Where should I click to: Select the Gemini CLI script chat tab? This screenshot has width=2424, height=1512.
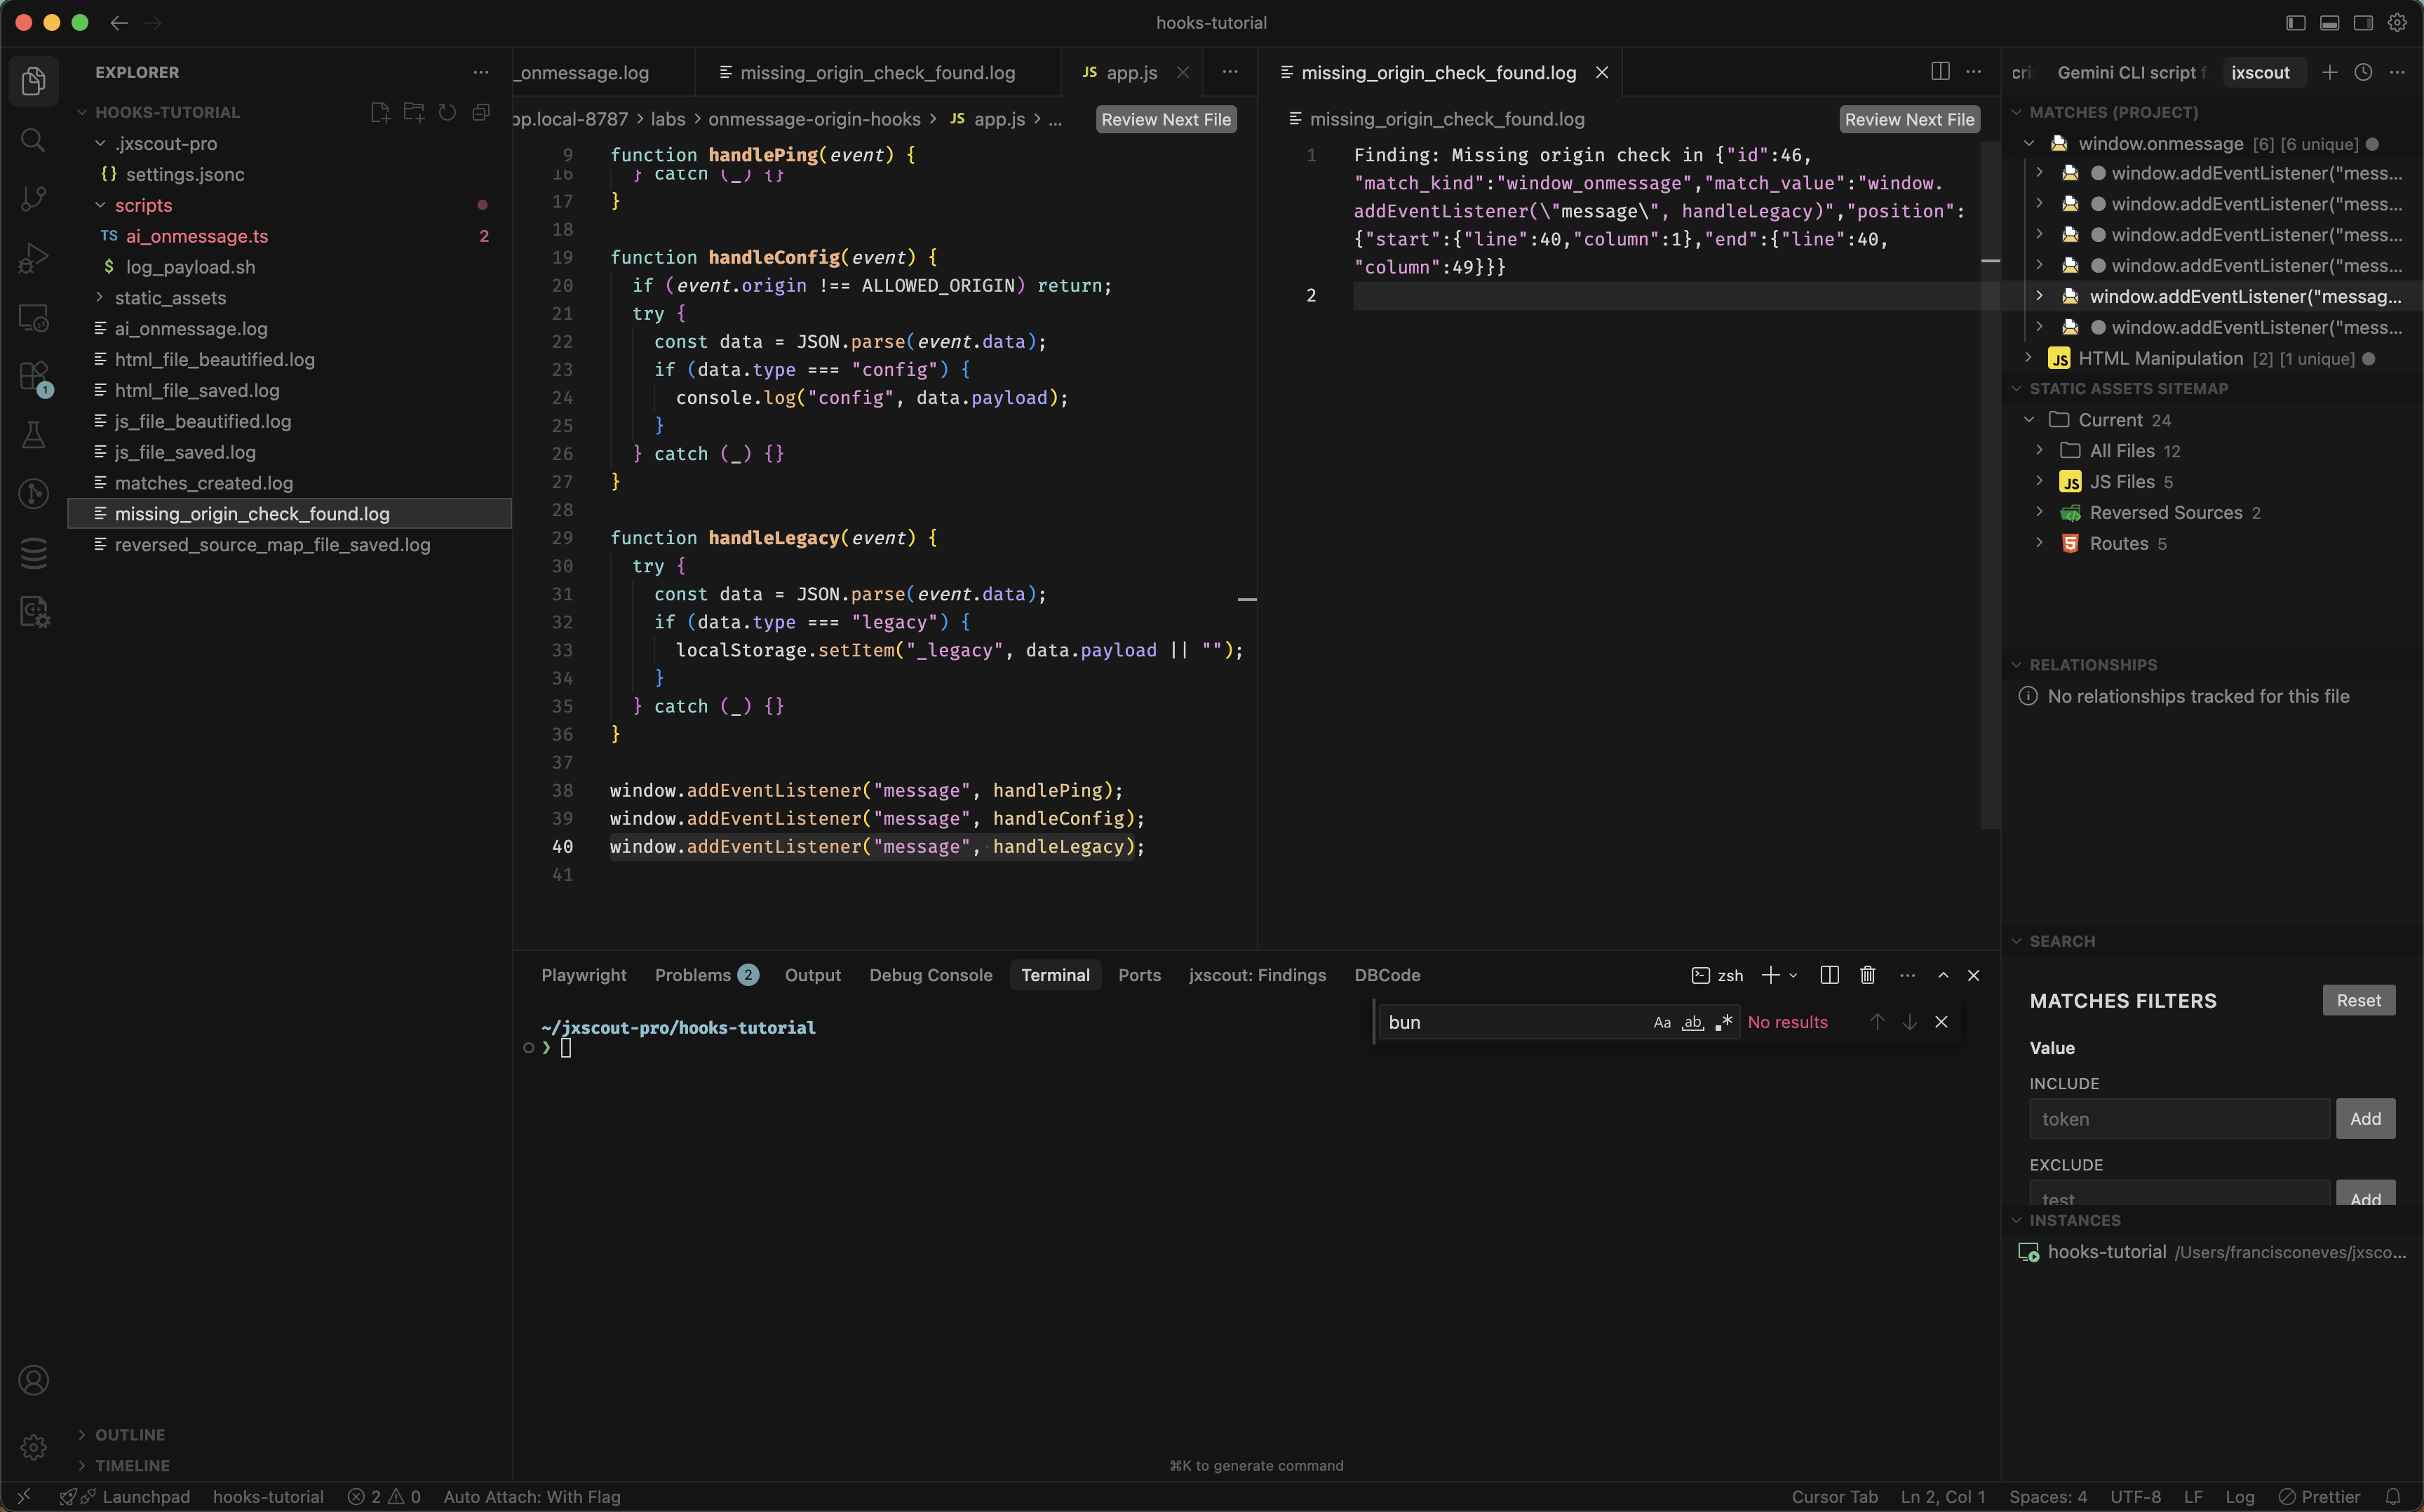[x=2130, y=72]
